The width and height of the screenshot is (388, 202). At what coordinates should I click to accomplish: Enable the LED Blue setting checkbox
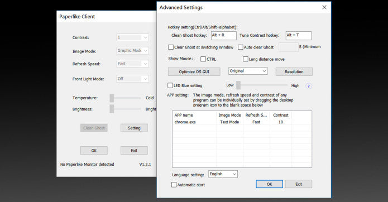pos(170,85)
